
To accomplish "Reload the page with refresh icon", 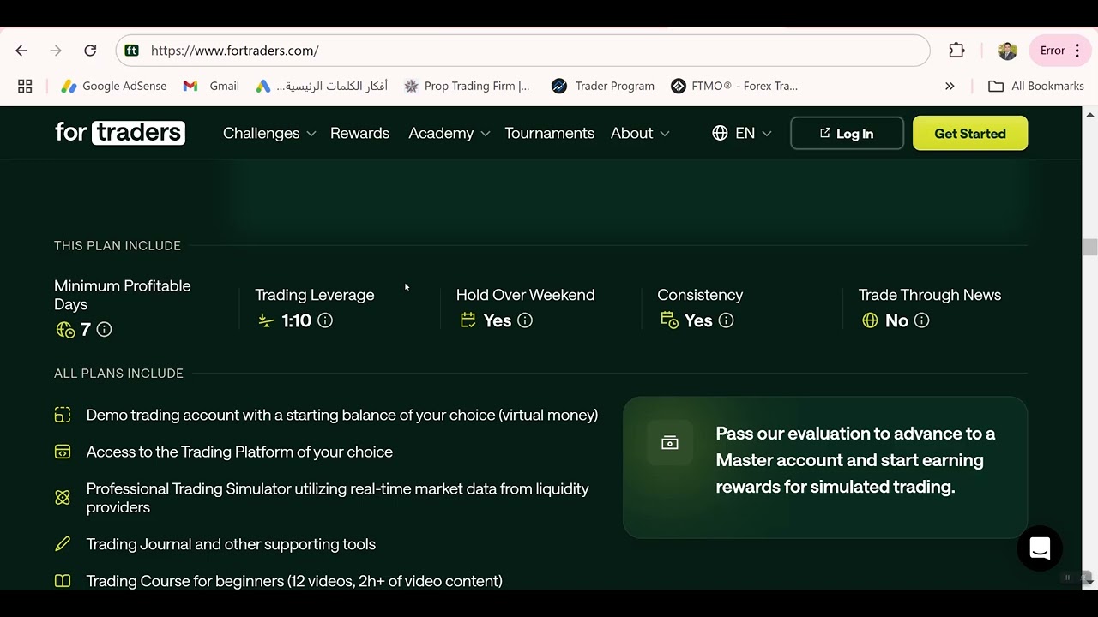I will (x=90, y=51).
